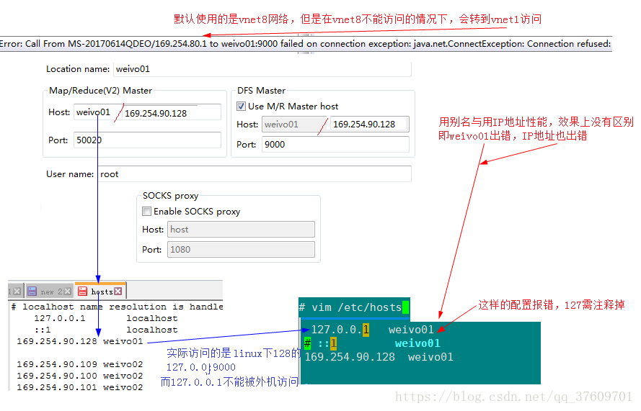Viewport: 641px width, 411px height.
Task: Switch to the hosts editor tab
Action: [100, 292]
